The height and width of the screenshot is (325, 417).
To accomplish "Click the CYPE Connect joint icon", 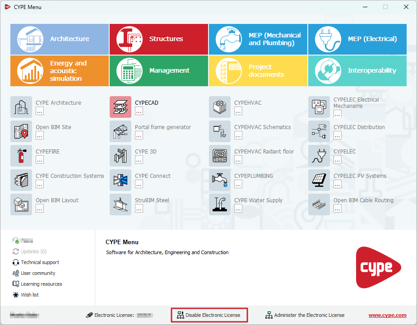I will (x=120, y=180).
